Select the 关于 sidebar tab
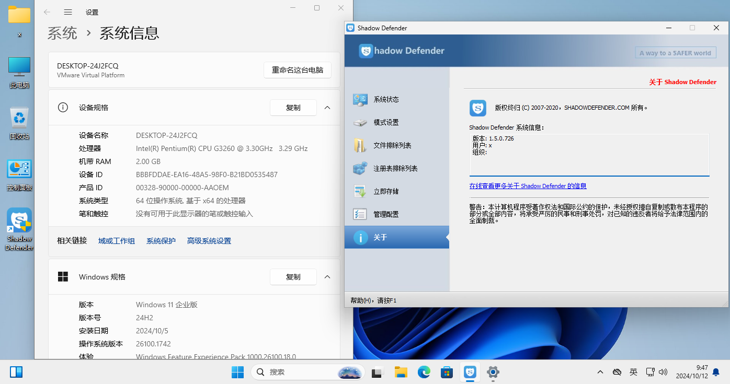 (x=397, y=237)
